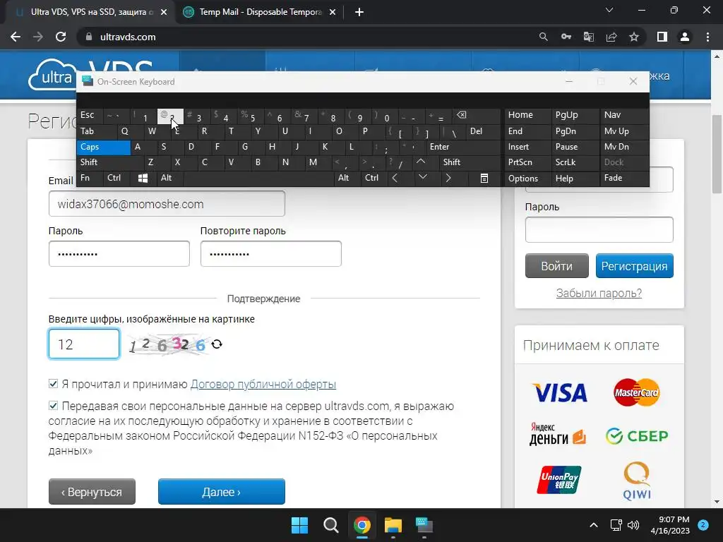Click the 6 key on On-Screen Keyboard
Image resolution: width=723 pixels, height=542 pixels.
coord(277,116)
